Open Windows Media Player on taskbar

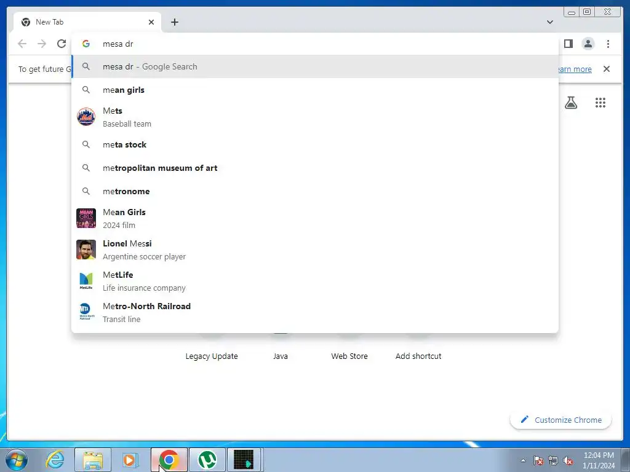[130, 460]
